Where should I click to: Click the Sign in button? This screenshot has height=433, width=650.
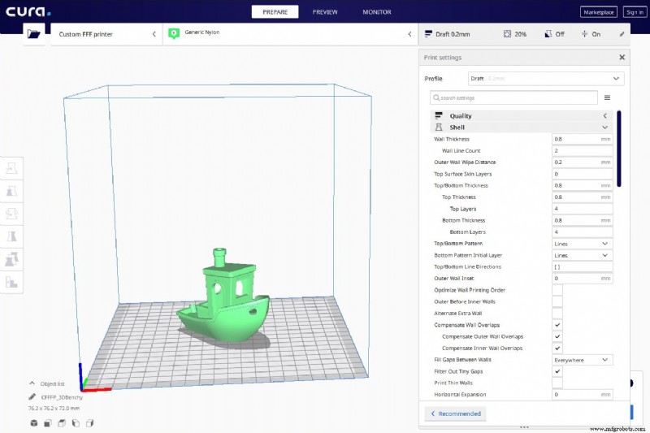click(635, 12)
